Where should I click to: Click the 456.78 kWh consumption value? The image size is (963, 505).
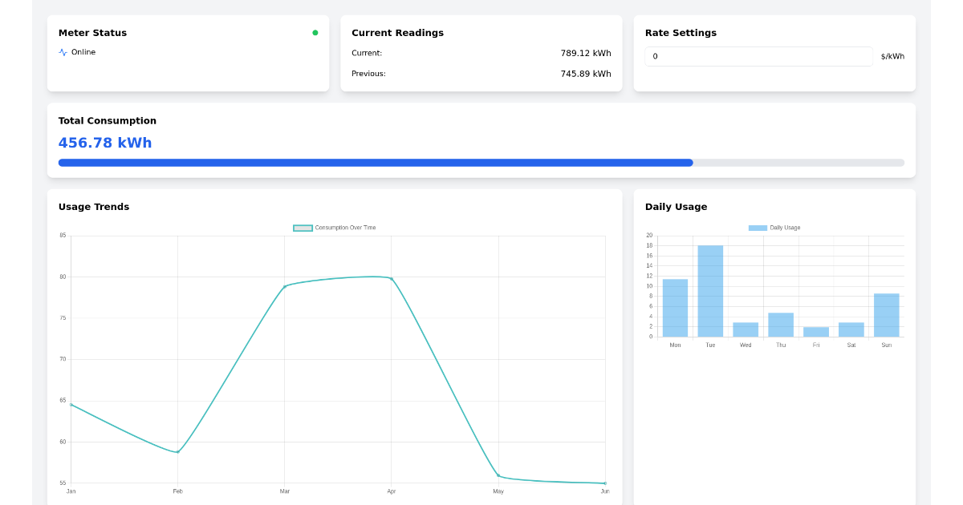(x=105, y=142)
